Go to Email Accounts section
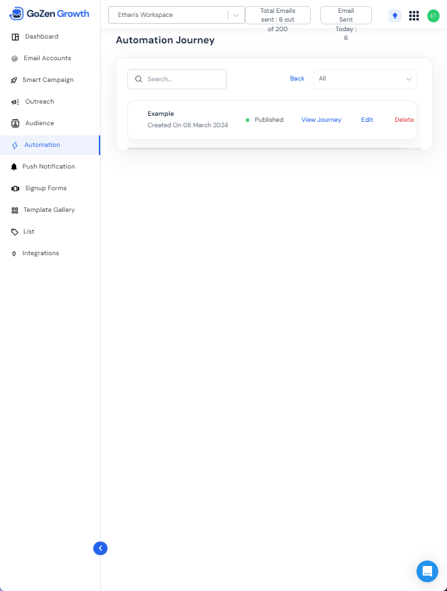Screen dimensions: 447x591 (x=47, y=58)
